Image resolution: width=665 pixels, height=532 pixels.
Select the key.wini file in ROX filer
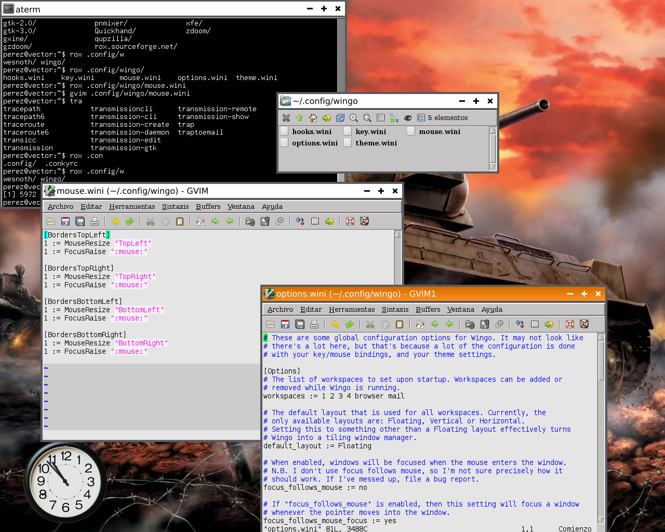coord(365,132)
